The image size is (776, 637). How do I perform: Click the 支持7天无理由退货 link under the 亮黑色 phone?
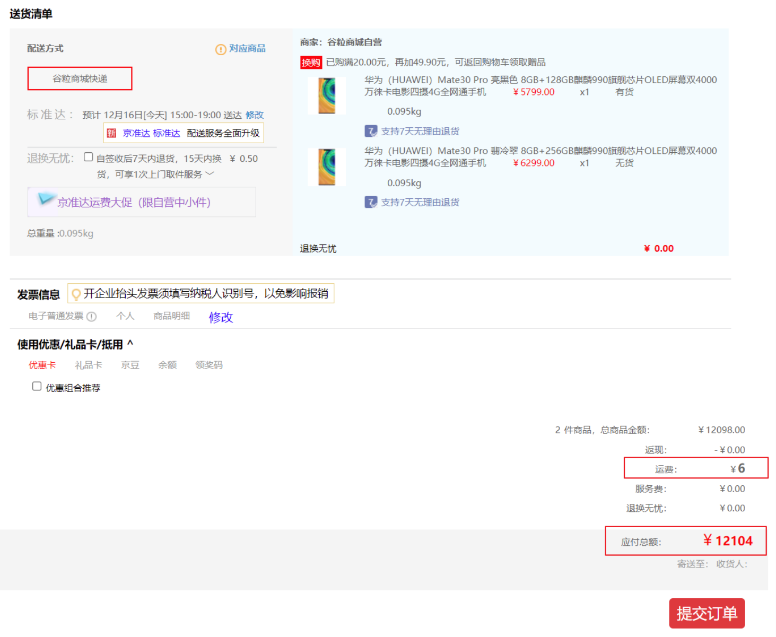point(420,131)
